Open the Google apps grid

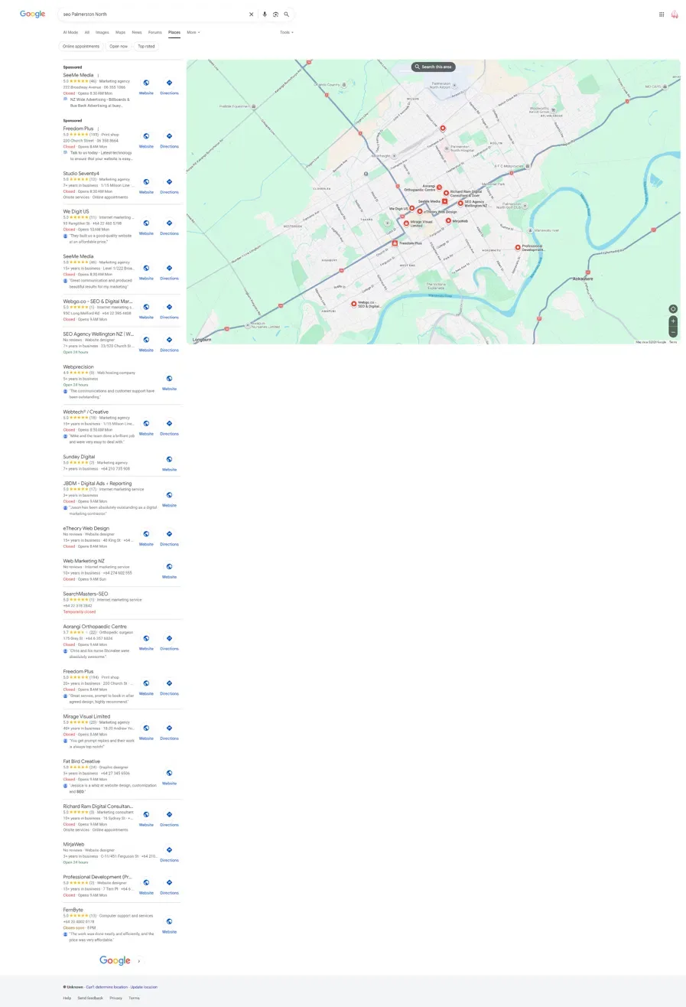pyautogui.click(x=662, y=14)
